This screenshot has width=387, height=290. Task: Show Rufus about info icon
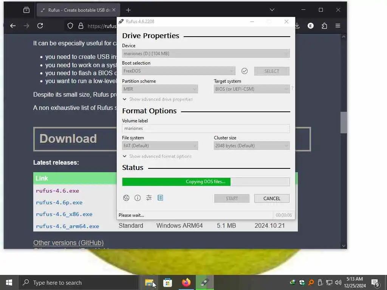tap(138, 198)
